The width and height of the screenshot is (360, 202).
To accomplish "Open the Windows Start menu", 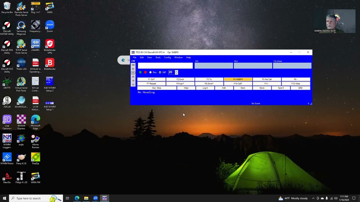I will (4, 198).
